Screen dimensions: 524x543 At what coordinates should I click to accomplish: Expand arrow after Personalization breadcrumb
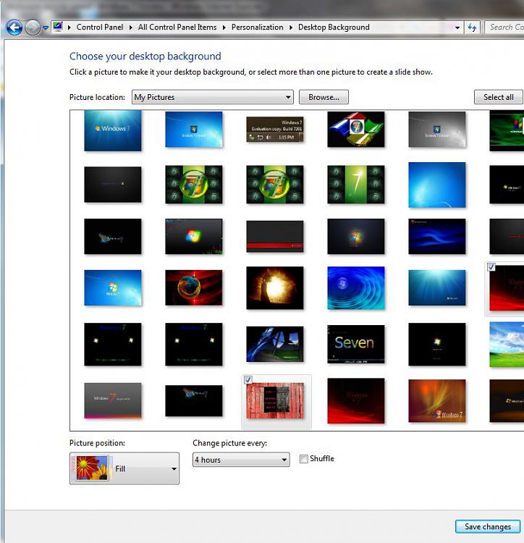pos(291,28)
